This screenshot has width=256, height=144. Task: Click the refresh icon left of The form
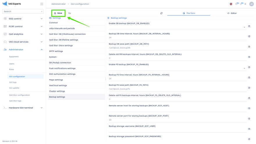(161, 13)
